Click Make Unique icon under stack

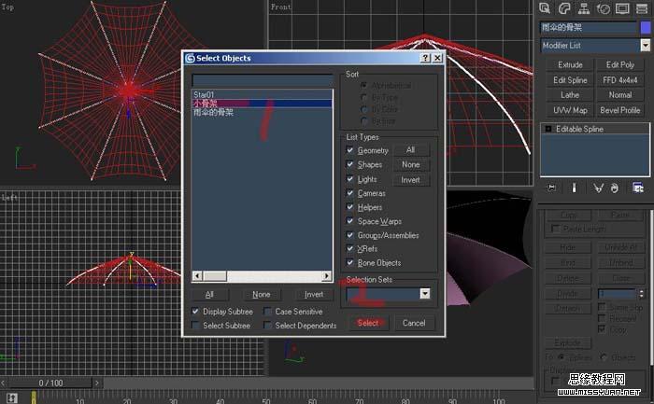coord(598,188)
